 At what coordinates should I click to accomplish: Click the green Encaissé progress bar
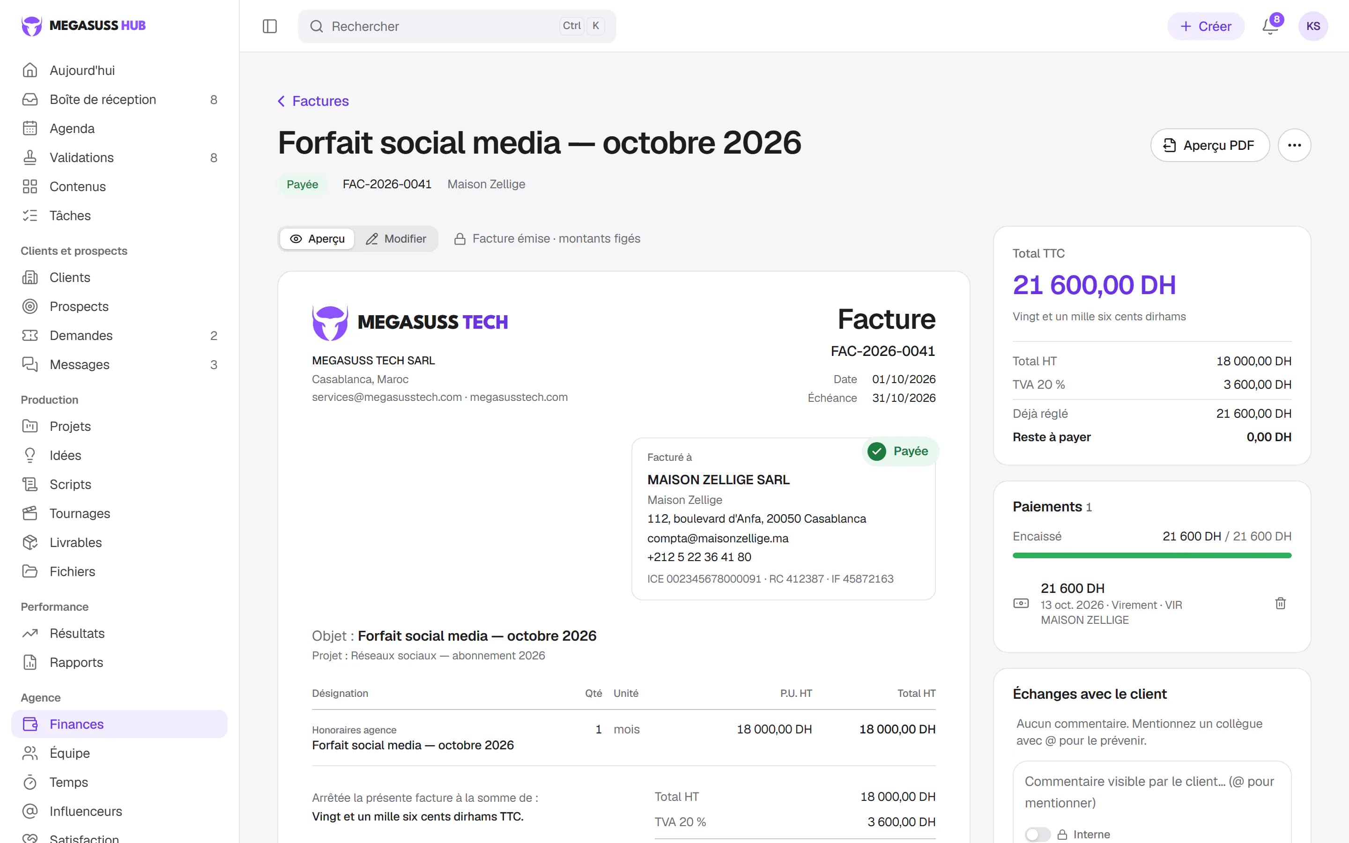click(x=1152, y=555)
